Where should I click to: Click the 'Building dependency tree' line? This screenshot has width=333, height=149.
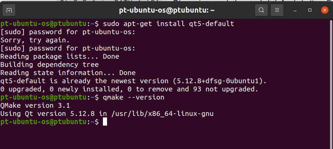point(50,65)
